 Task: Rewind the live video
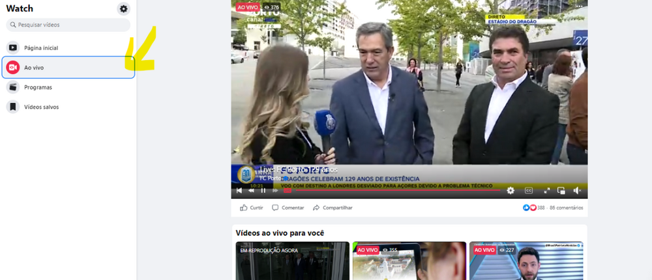pos(251,191)
